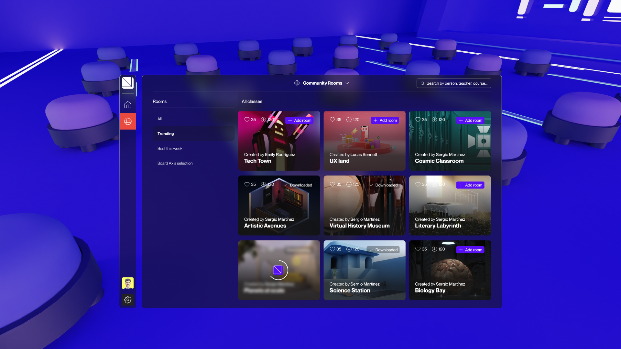This screenshot has width=621, height=349.
Task: Click the heart icon on Tech Town
Action: click(x=246, y=120)
